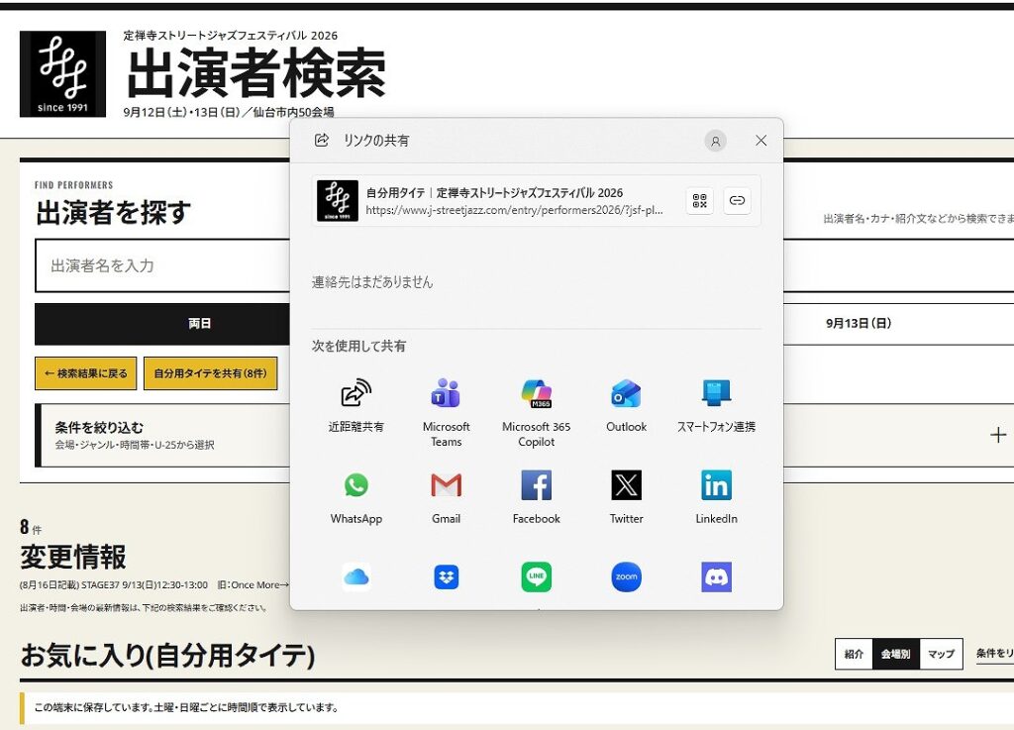The height and width of the screenshot is (730, 1014).
Task: Share via スマートフォン連携 (Phone Link)
Action: click(716, 393)
